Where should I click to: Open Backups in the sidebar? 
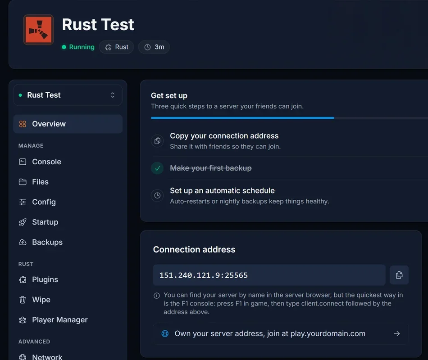[x=68, y=242]
